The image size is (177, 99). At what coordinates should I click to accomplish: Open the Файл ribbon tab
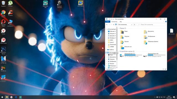point(108,21)
